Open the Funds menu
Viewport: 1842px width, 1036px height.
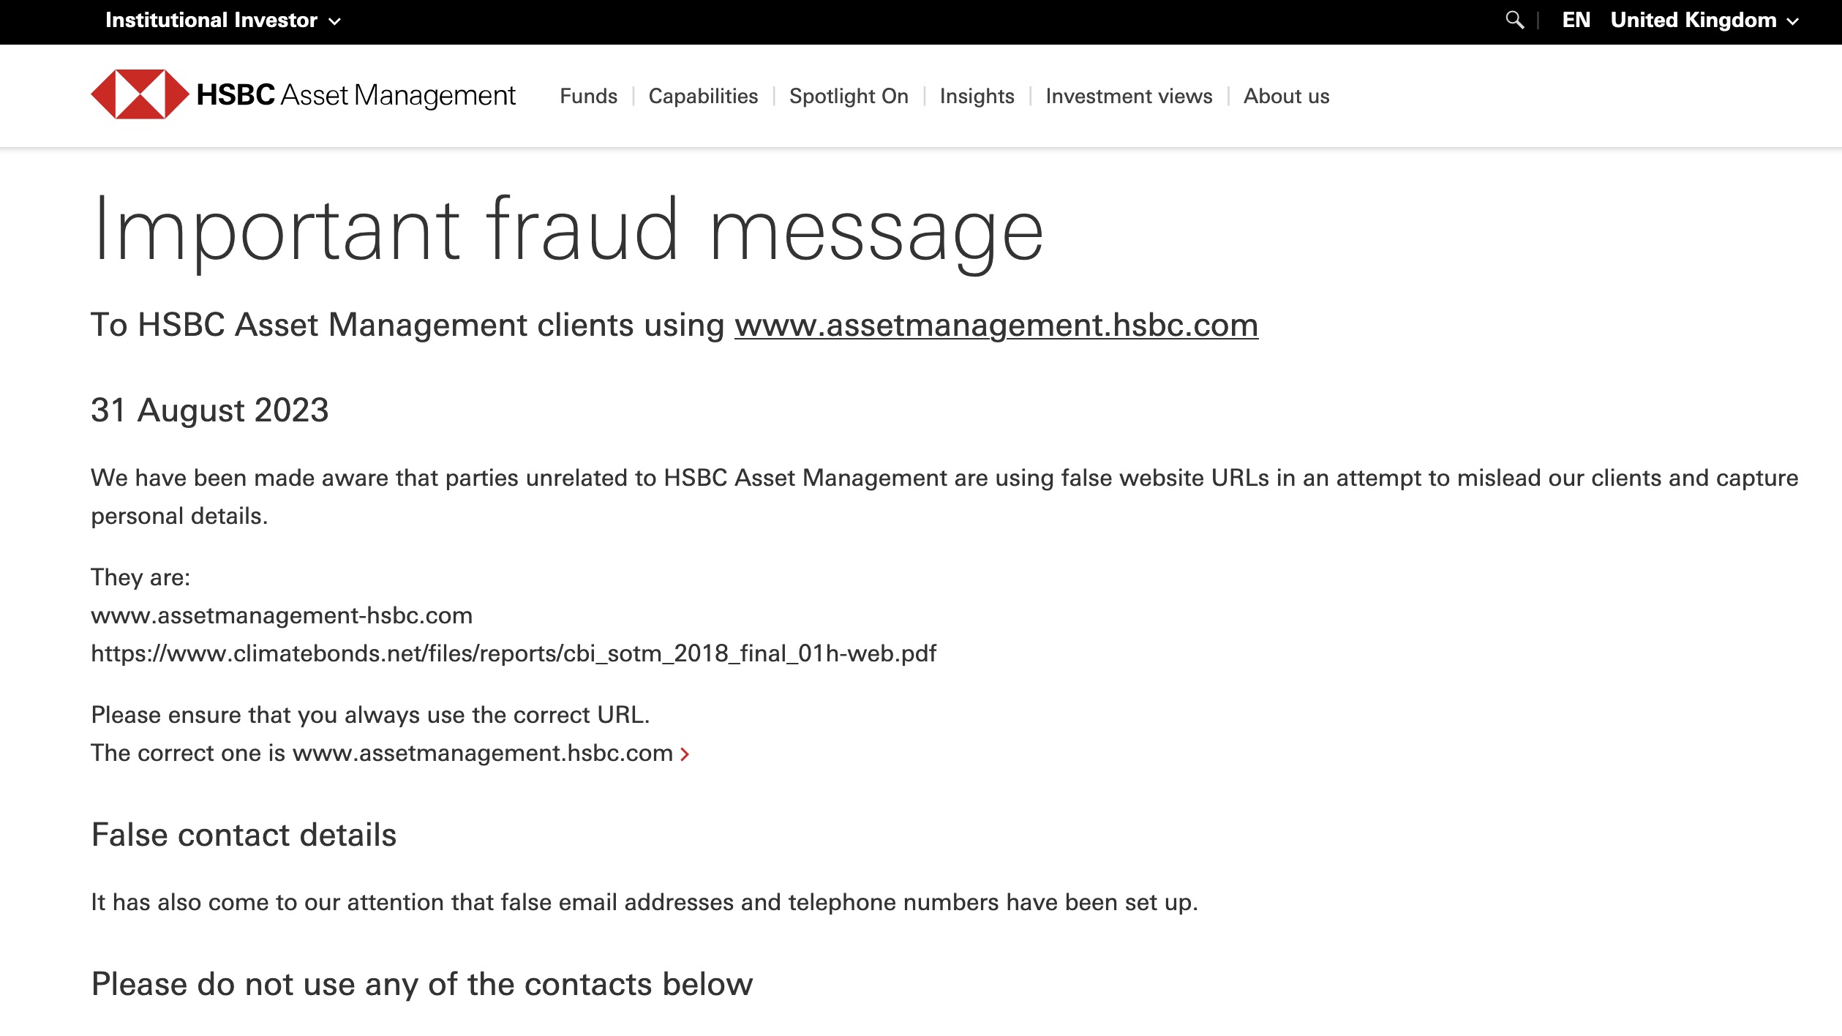(588, 96)
